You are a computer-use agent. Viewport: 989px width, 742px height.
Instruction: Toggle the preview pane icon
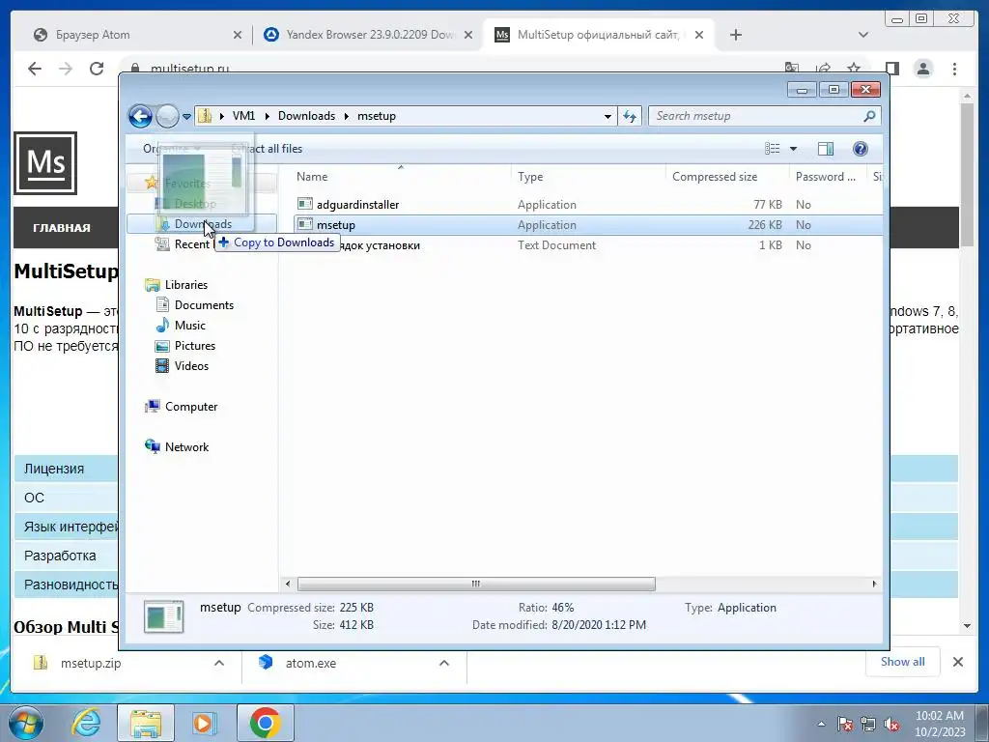tap(825, 148)
